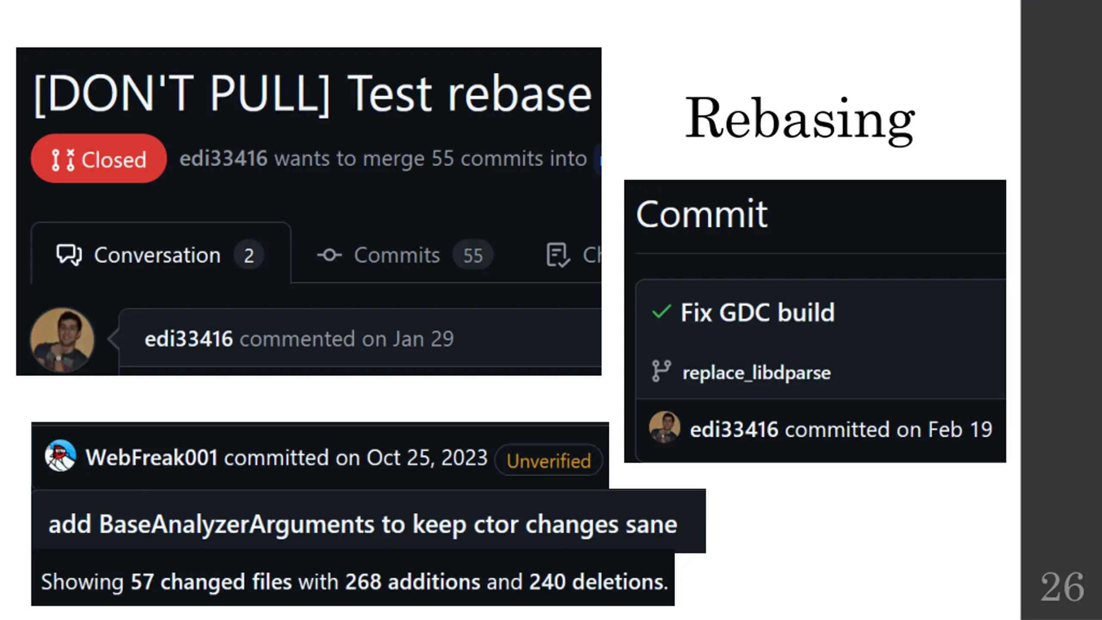This screenshot has height=620, width=1102.
Task: Click the Checks checklist icon
Action: pyautogui.click(x=558, y=255)
